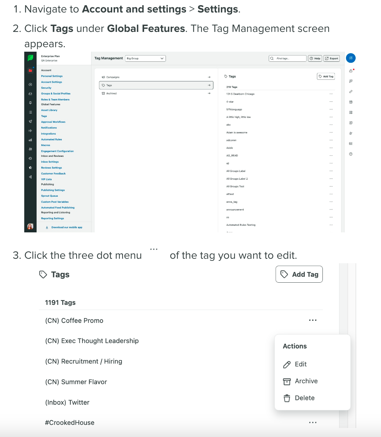381x437 pixels.
Task: Choose Edit from the Actions menu
Action: 300,364
